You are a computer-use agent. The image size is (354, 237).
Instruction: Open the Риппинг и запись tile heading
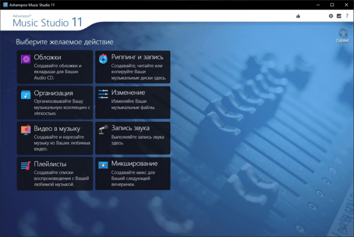[x=137, y=57]
